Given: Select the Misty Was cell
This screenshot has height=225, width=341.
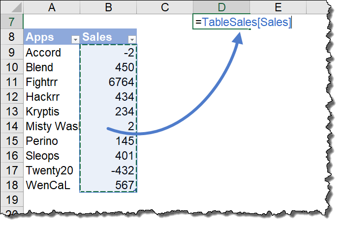Looking at the screenshot, I should tap(51, 126).
